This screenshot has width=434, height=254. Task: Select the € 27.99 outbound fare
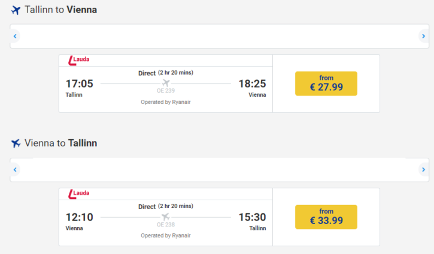(x=326, y=84)
